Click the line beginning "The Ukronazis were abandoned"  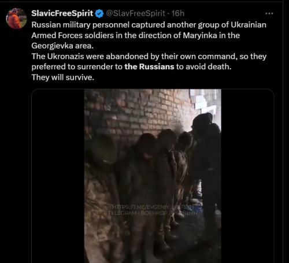point(149,56)
